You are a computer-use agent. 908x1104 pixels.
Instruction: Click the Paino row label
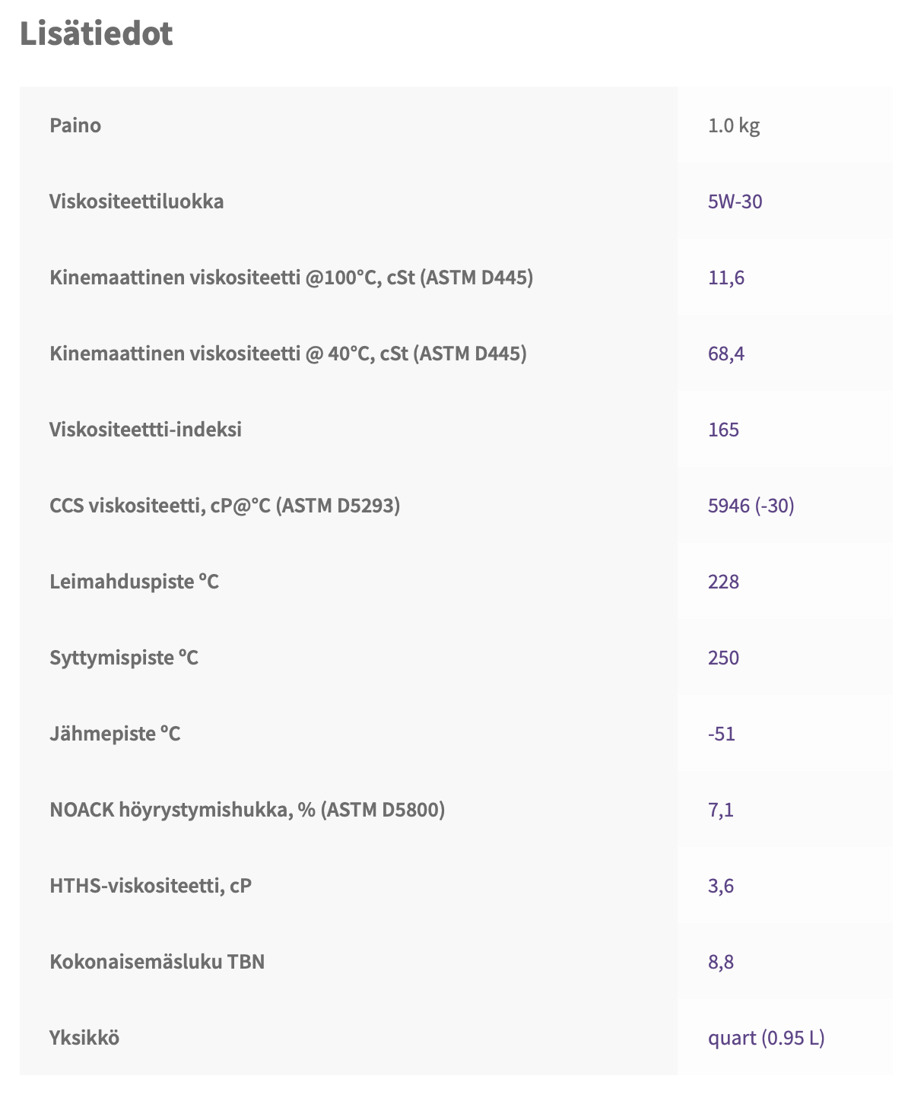[75, 125]
